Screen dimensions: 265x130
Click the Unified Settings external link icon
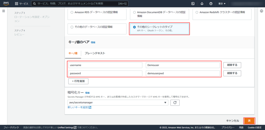[75, 127]
